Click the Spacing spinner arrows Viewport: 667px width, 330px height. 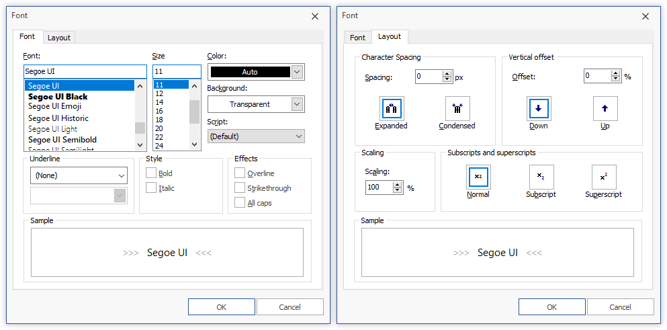pos(447,77)
